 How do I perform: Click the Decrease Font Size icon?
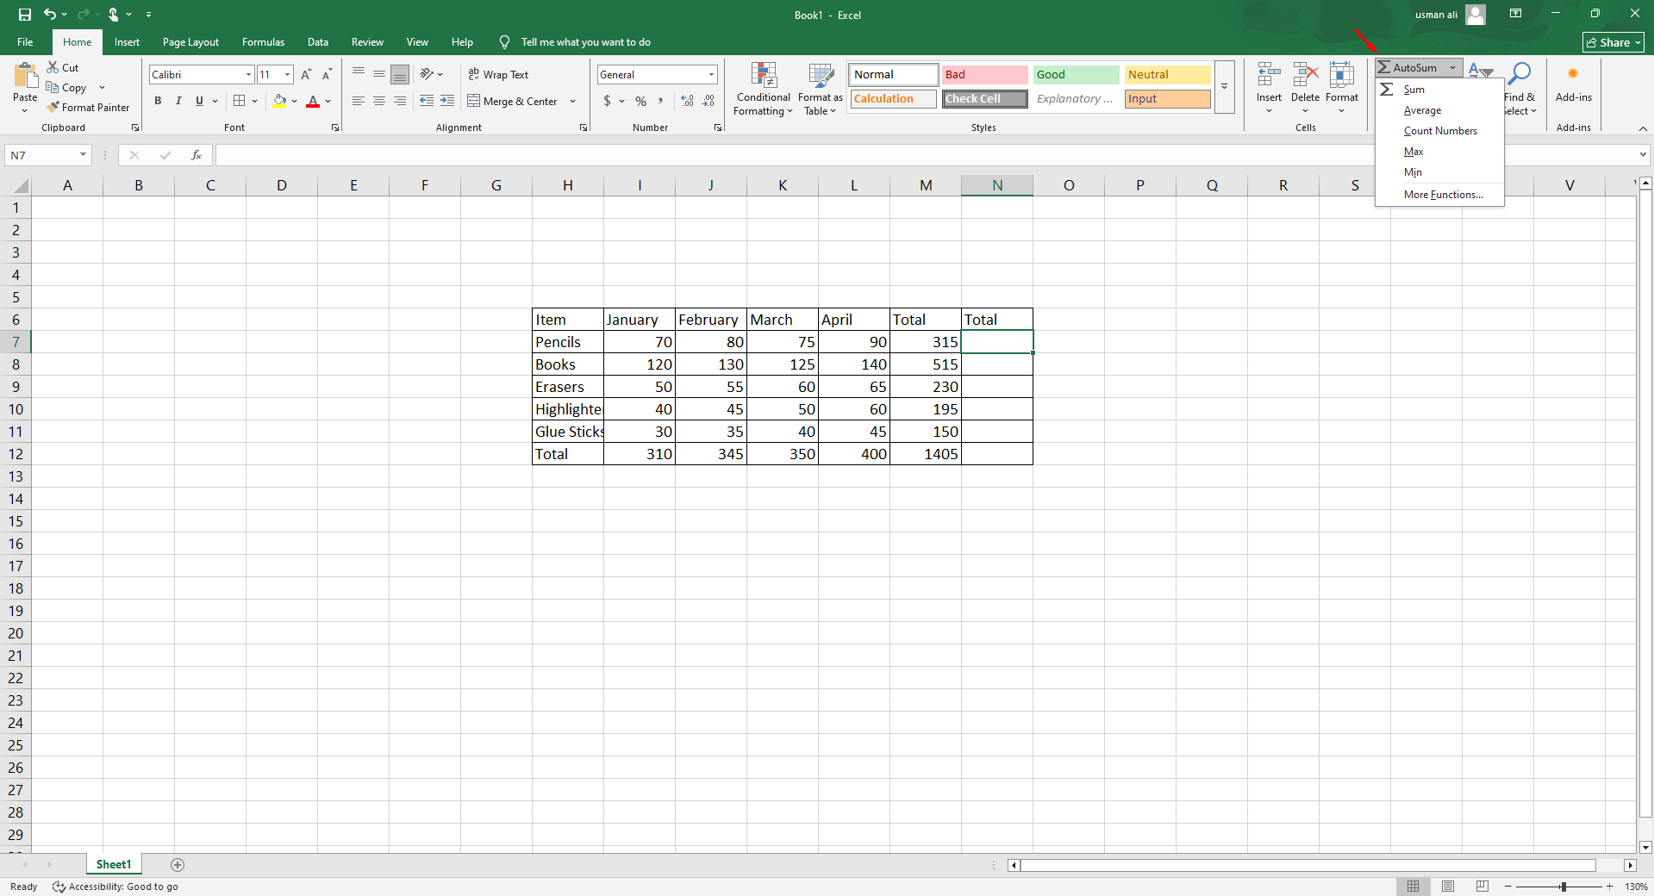pos(327,75)
